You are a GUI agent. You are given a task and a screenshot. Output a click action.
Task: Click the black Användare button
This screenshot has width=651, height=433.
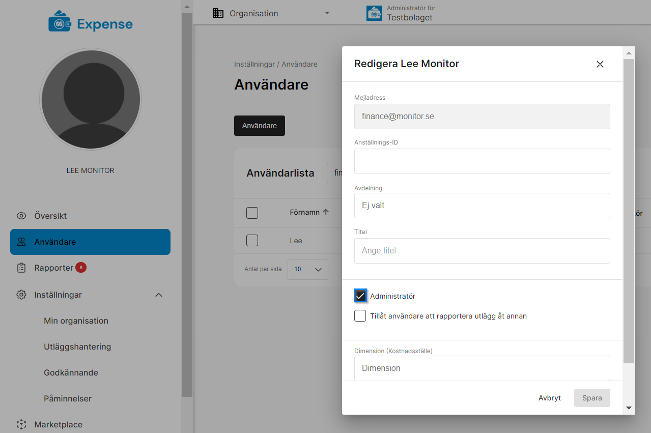point(259,126)
